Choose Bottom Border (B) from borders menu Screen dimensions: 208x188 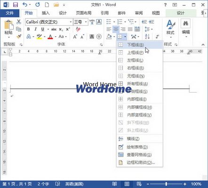pos(140,45)
